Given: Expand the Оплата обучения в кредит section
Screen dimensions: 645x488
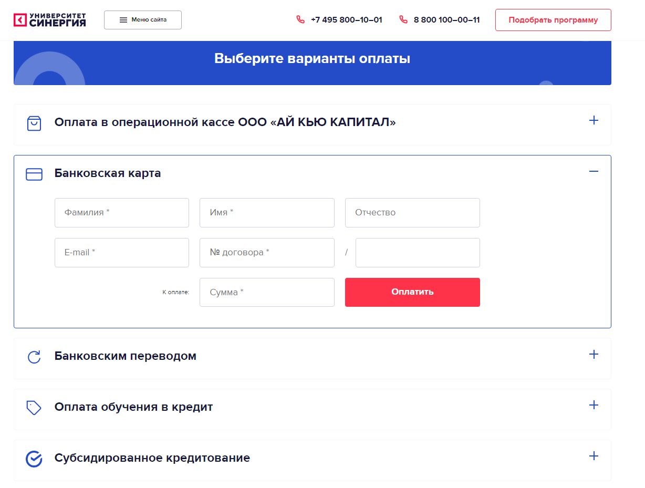Looking at the screenshot, I should click(594, 406).
